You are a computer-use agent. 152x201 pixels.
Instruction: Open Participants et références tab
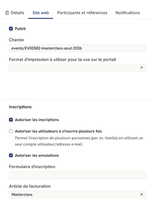click(82, 13)
